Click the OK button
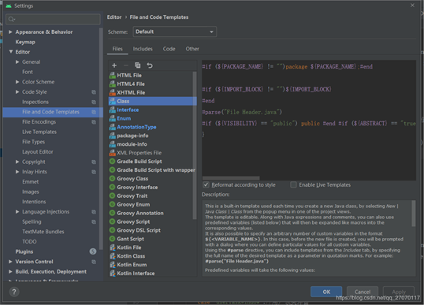Image resolution: width=424 pixels, height=305 pixels. pyautogui.click(x=326, y=292)
